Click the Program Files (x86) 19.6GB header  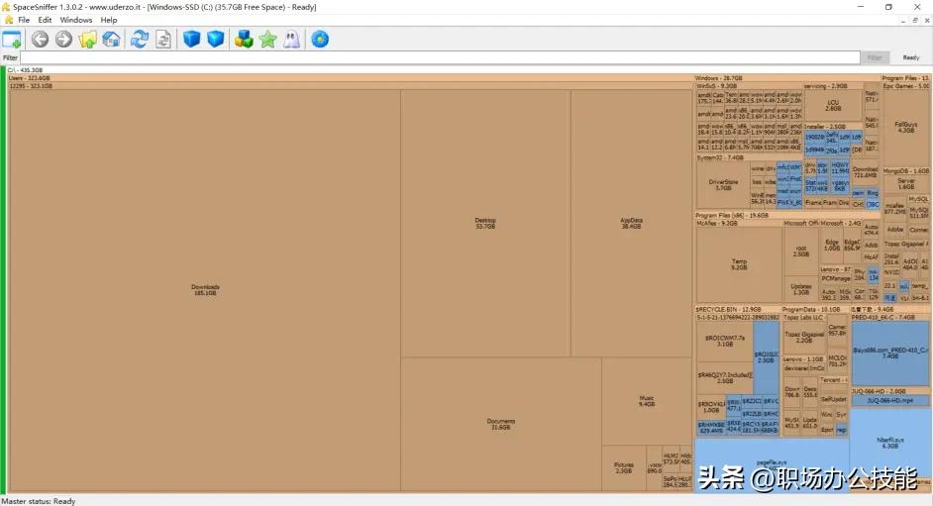(x=787, y=215)
